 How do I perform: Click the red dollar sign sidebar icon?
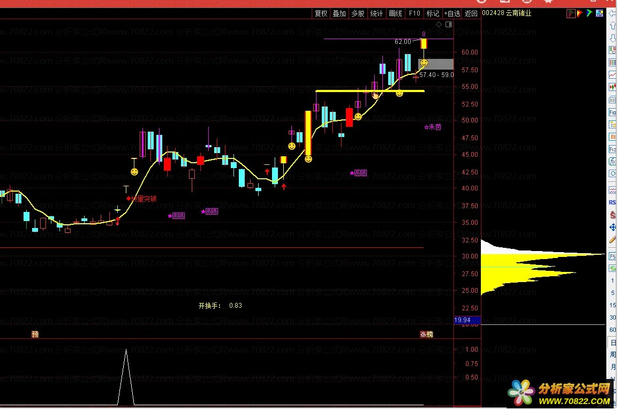[613, 215]
